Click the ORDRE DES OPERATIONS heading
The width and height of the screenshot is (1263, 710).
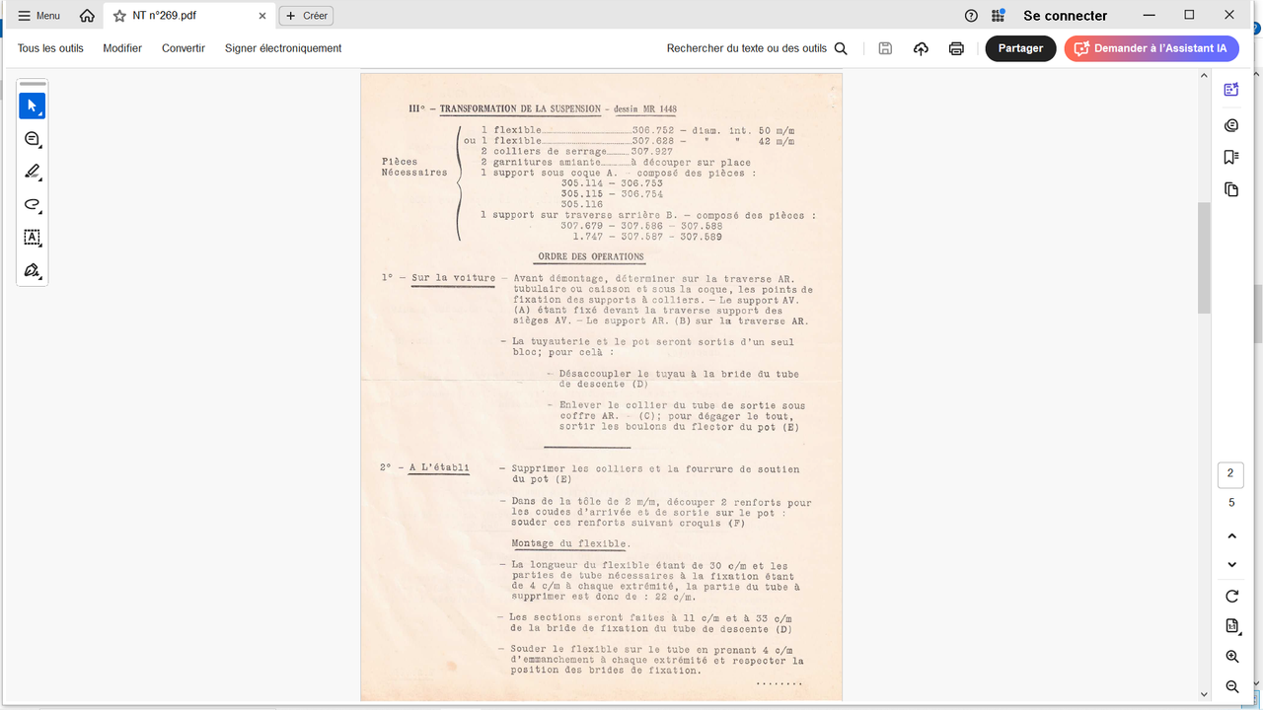coord(590,256)
